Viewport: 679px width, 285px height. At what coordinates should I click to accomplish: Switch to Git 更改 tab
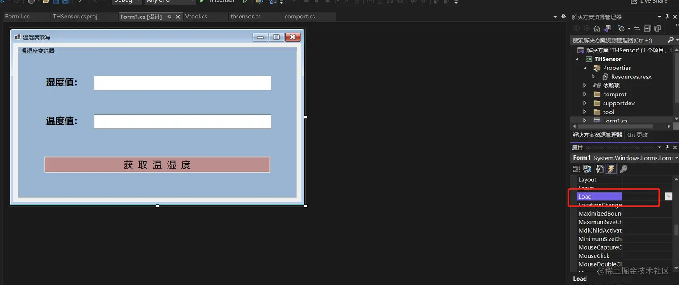[638, 135]
